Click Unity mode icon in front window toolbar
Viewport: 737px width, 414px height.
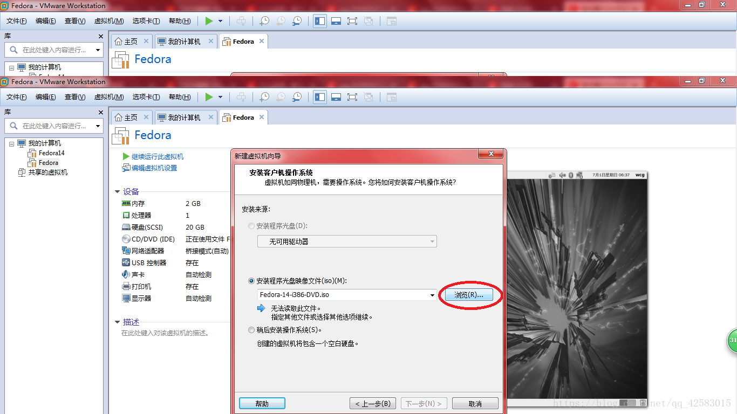coord(368,97)
